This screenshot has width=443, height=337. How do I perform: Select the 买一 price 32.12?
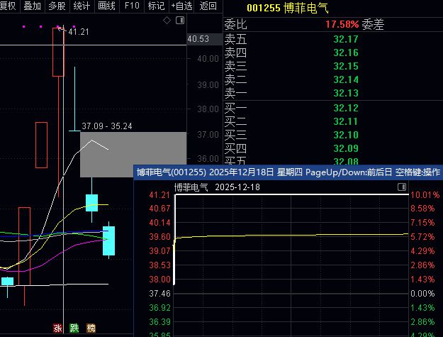346,108
